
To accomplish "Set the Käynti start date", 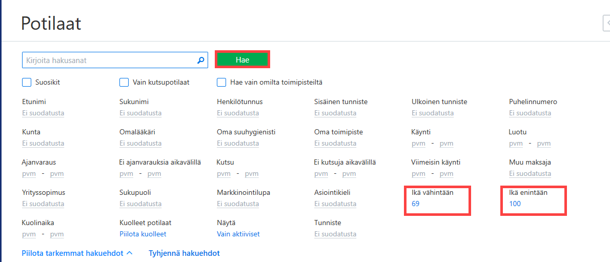I will (x=418, y=143).
